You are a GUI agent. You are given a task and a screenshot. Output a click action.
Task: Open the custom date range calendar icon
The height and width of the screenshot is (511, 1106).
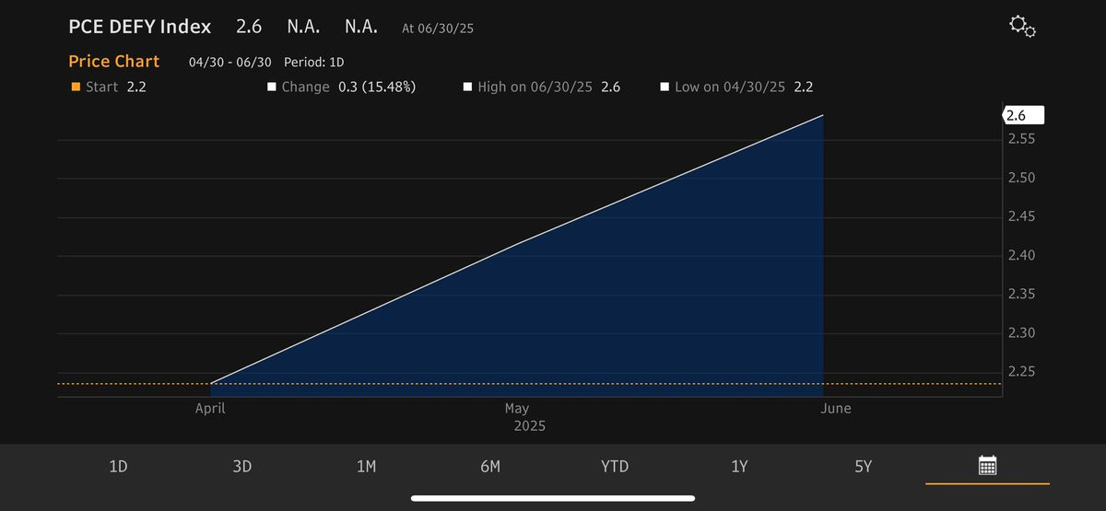click(x=987, y=466)
